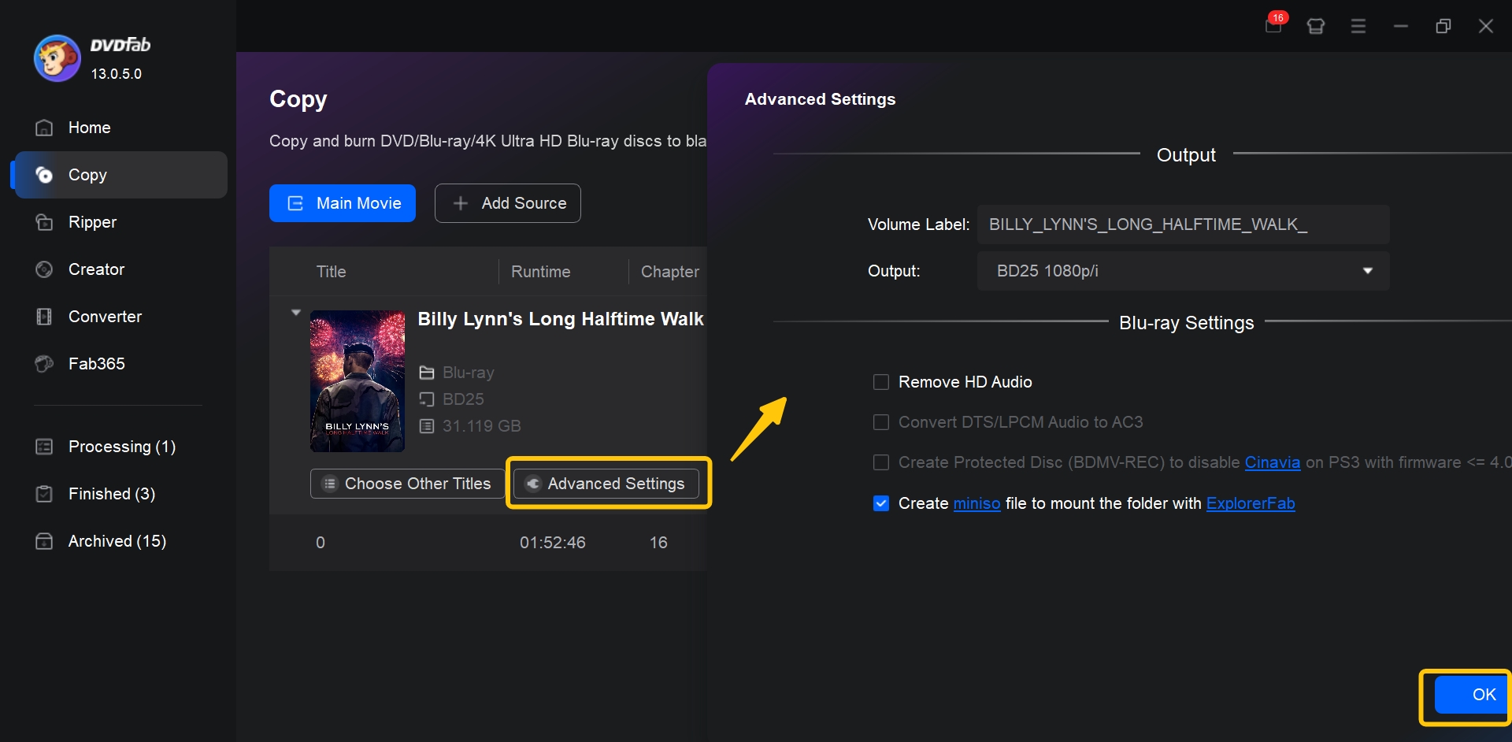Go to the Home screen via sidebar icon

[45, 127]
